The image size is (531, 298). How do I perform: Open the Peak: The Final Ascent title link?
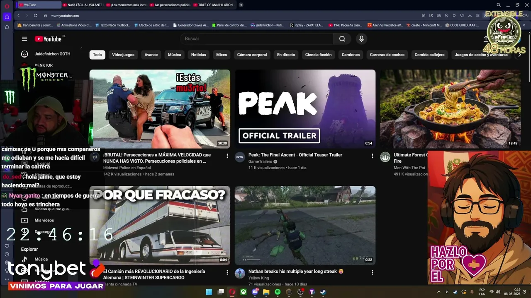coord(295,155)
